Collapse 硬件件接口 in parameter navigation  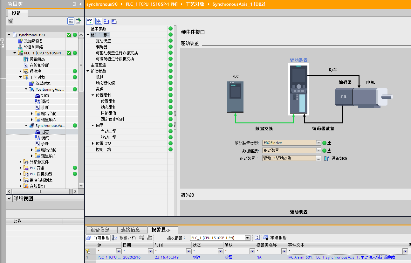88,35
